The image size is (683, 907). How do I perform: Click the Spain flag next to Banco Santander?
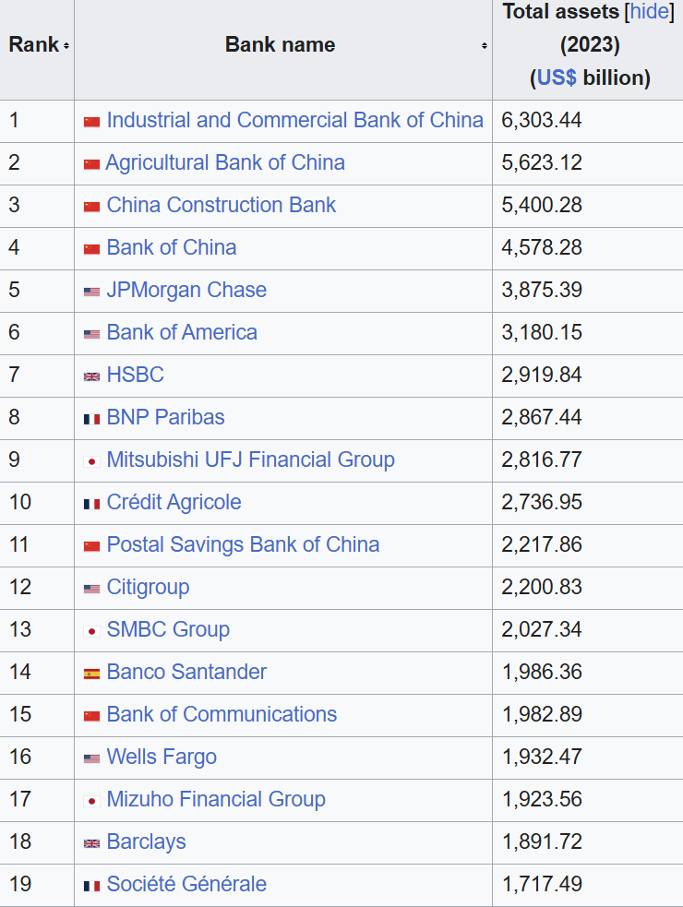coord(91,674)
